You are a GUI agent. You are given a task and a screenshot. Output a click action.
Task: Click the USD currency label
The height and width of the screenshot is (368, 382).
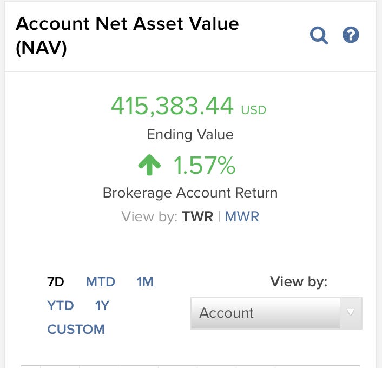pos(254,110)
